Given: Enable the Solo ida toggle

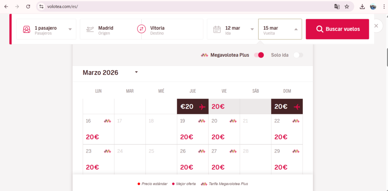Looking at the screenshot, I should click(298, 55).
